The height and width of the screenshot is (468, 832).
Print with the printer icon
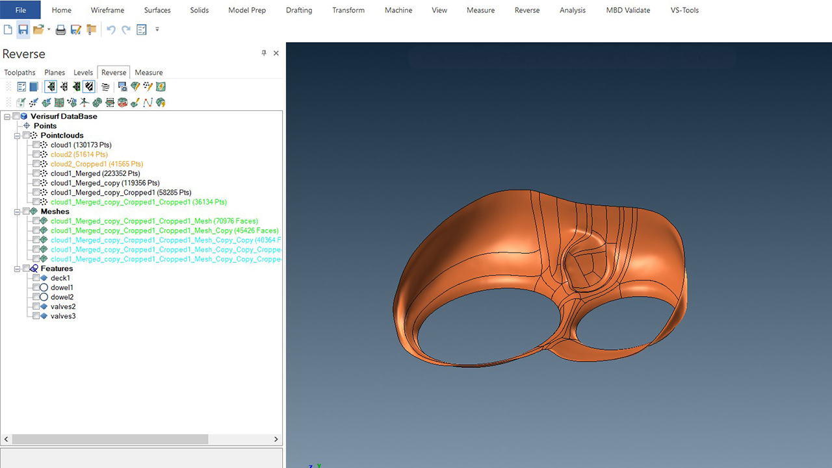[60, 30]
